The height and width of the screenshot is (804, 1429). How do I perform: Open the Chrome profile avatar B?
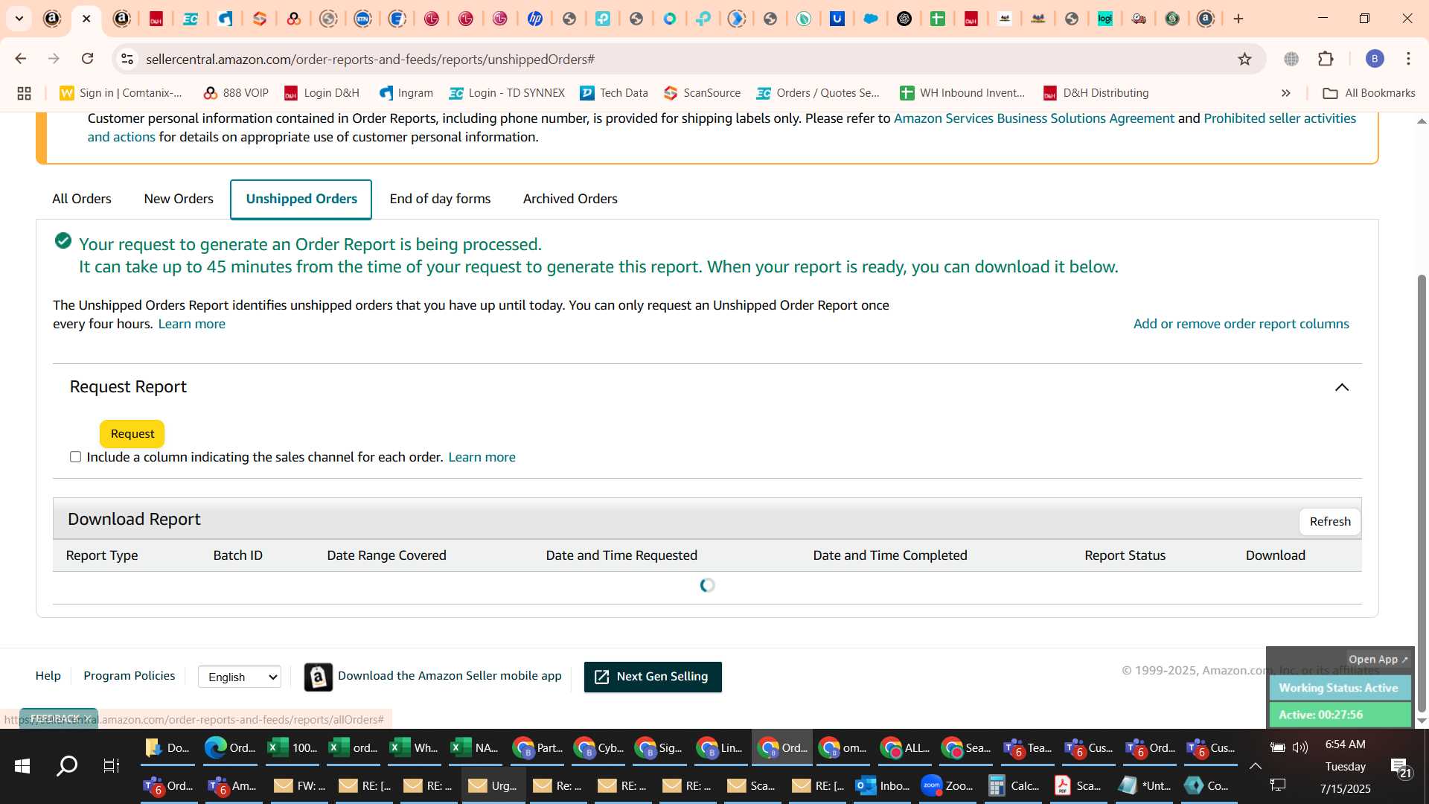[1375, 59]
